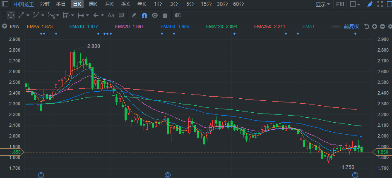
Task: Click the square layout icon
Action: 353,4
